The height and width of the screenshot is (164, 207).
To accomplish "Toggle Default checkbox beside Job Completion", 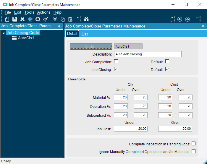I will (167, 61).
